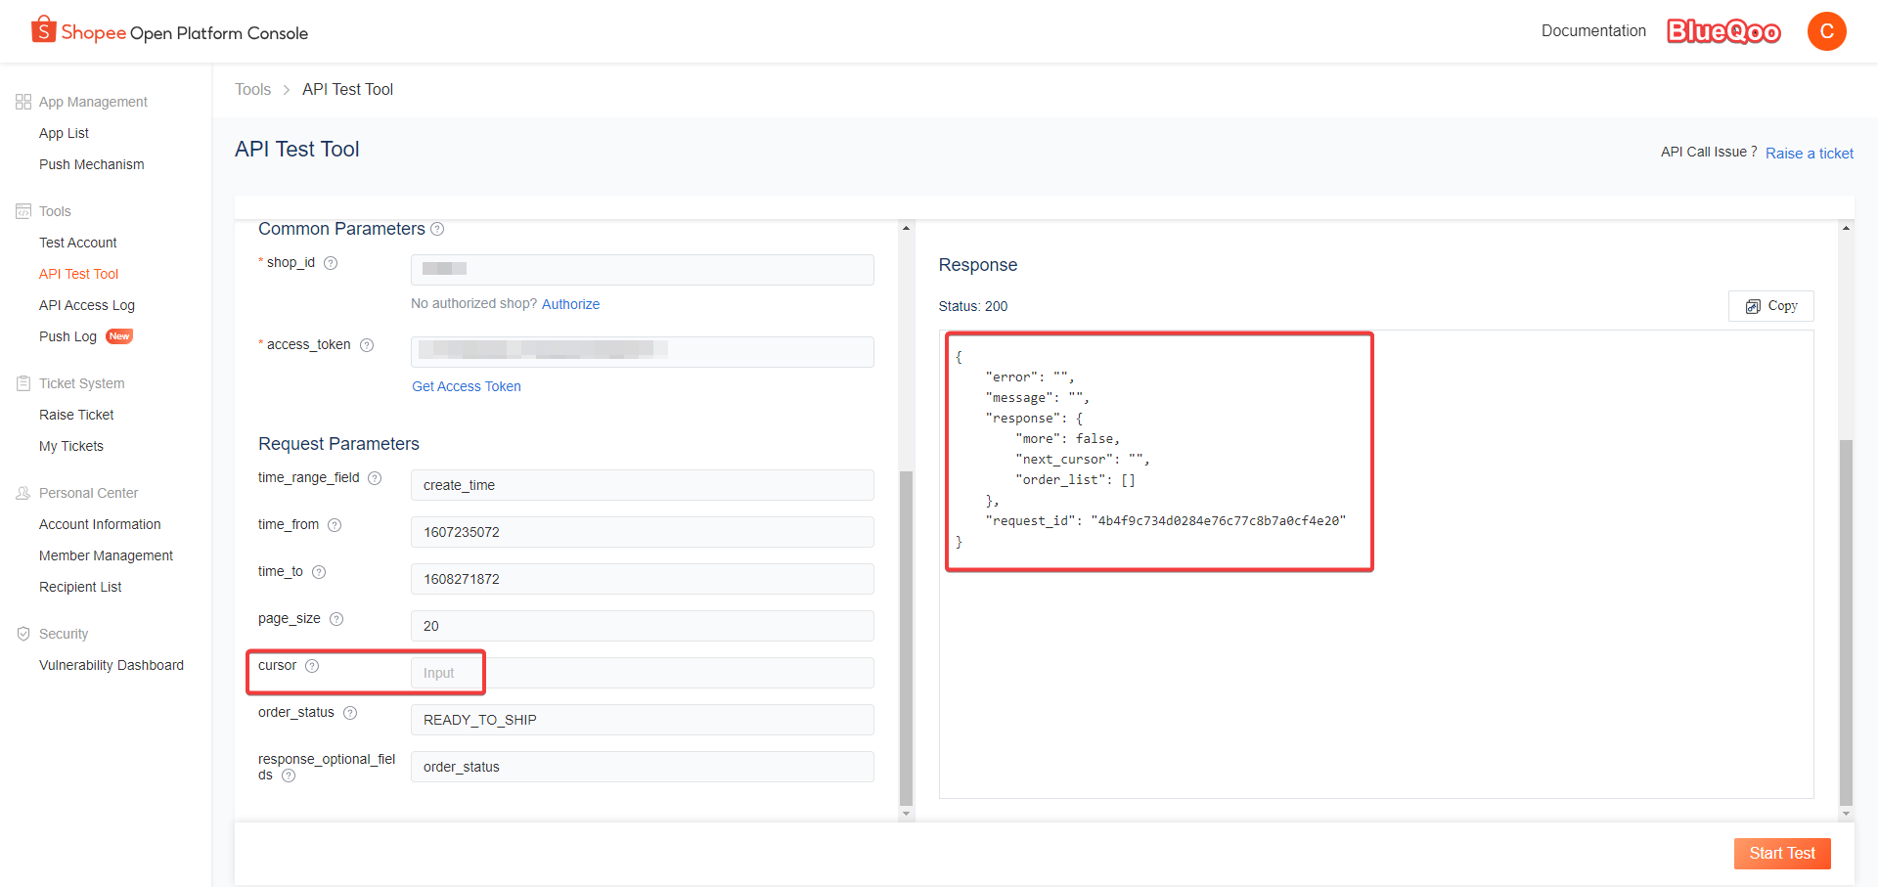1878x887 pixels.
Task: Copy the response JSON
Action: (1770, 306)
